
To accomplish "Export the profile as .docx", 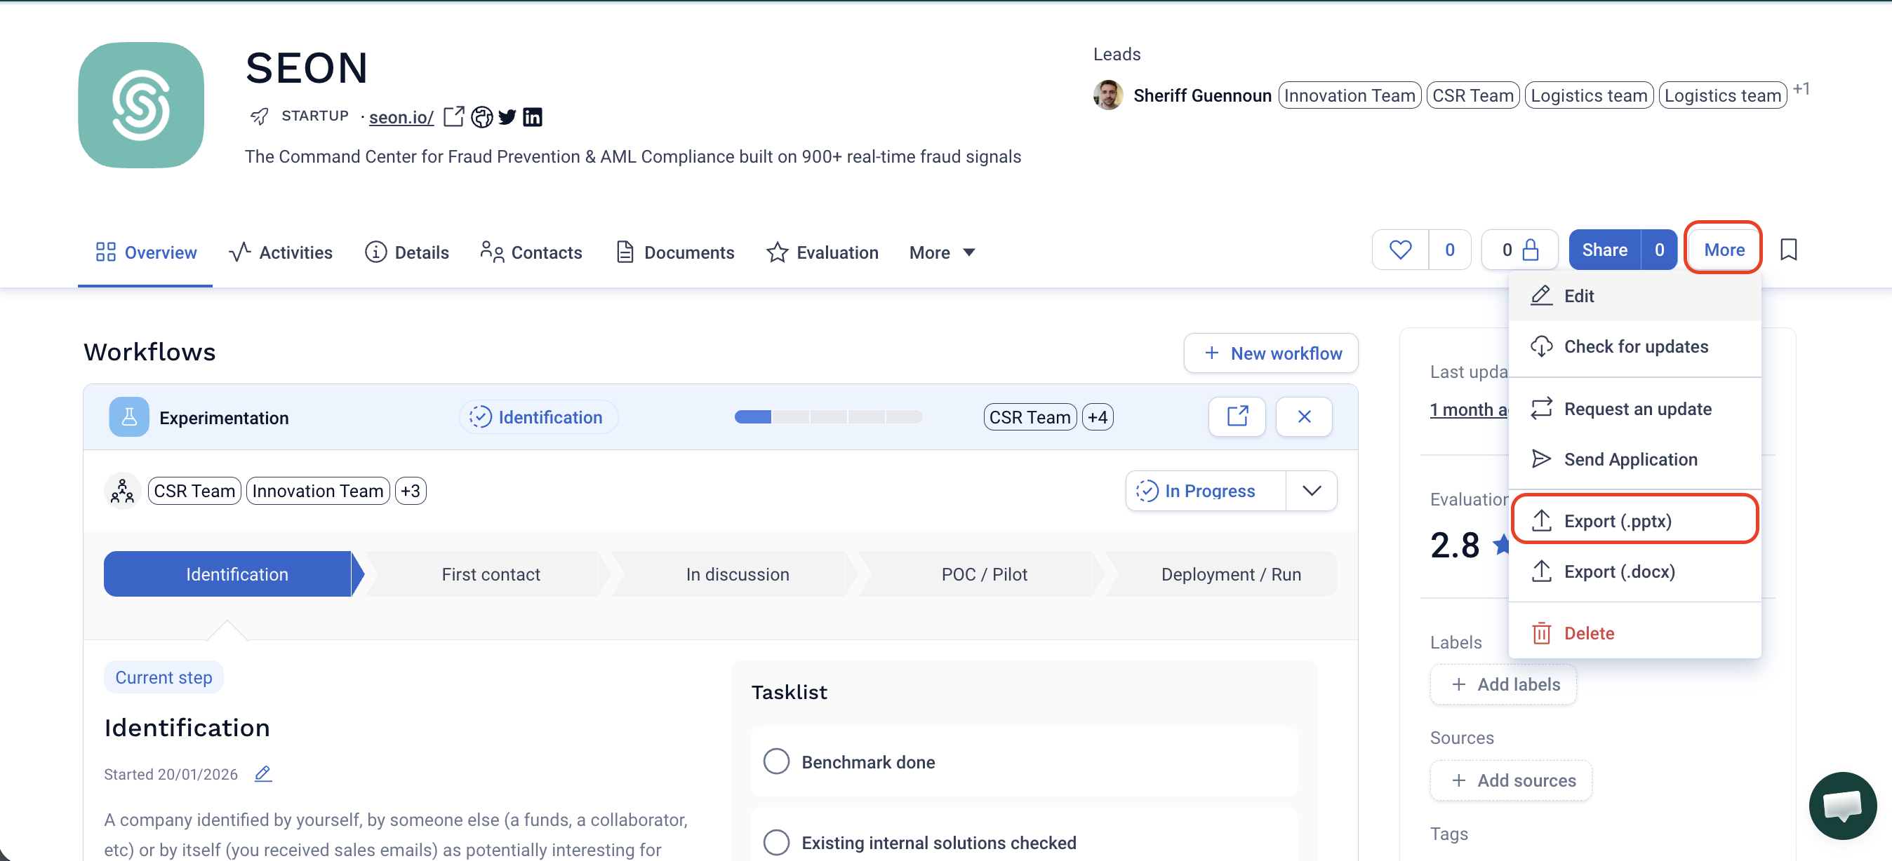I will 1635,572.
